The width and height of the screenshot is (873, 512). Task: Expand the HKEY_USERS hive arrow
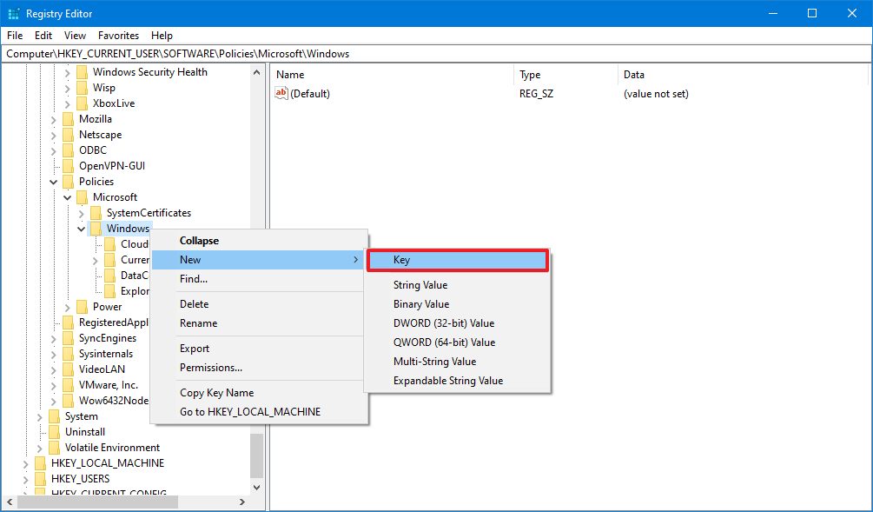(26, 479)
